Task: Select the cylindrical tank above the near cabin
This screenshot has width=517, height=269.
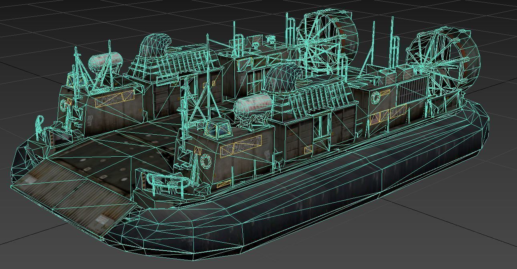Action: [x=253, y=106]
